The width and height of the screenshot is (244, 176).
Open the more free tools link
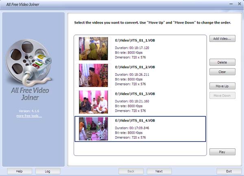(29, 116)
